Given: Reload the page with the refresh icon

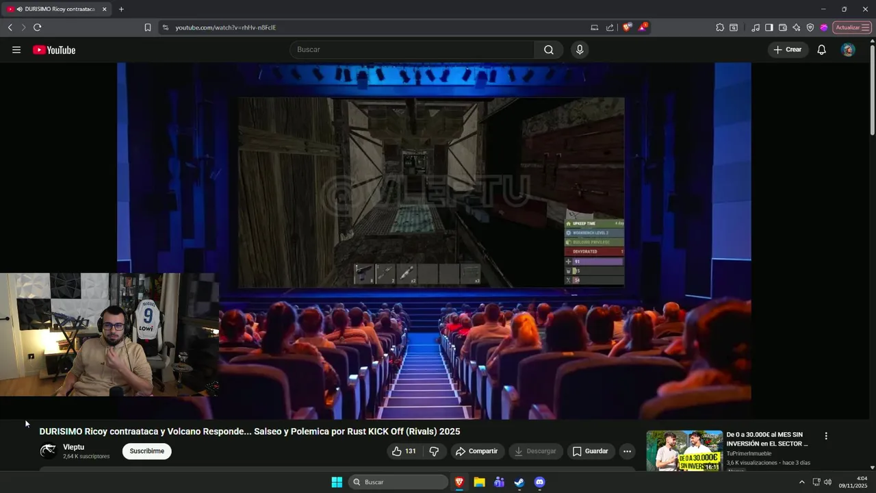Looking at the screenshot, I should tap(37, 27).
